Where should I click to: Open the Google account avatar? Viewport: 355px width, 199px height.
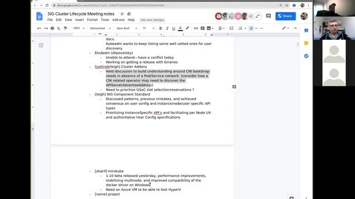(x=304, y=16)
